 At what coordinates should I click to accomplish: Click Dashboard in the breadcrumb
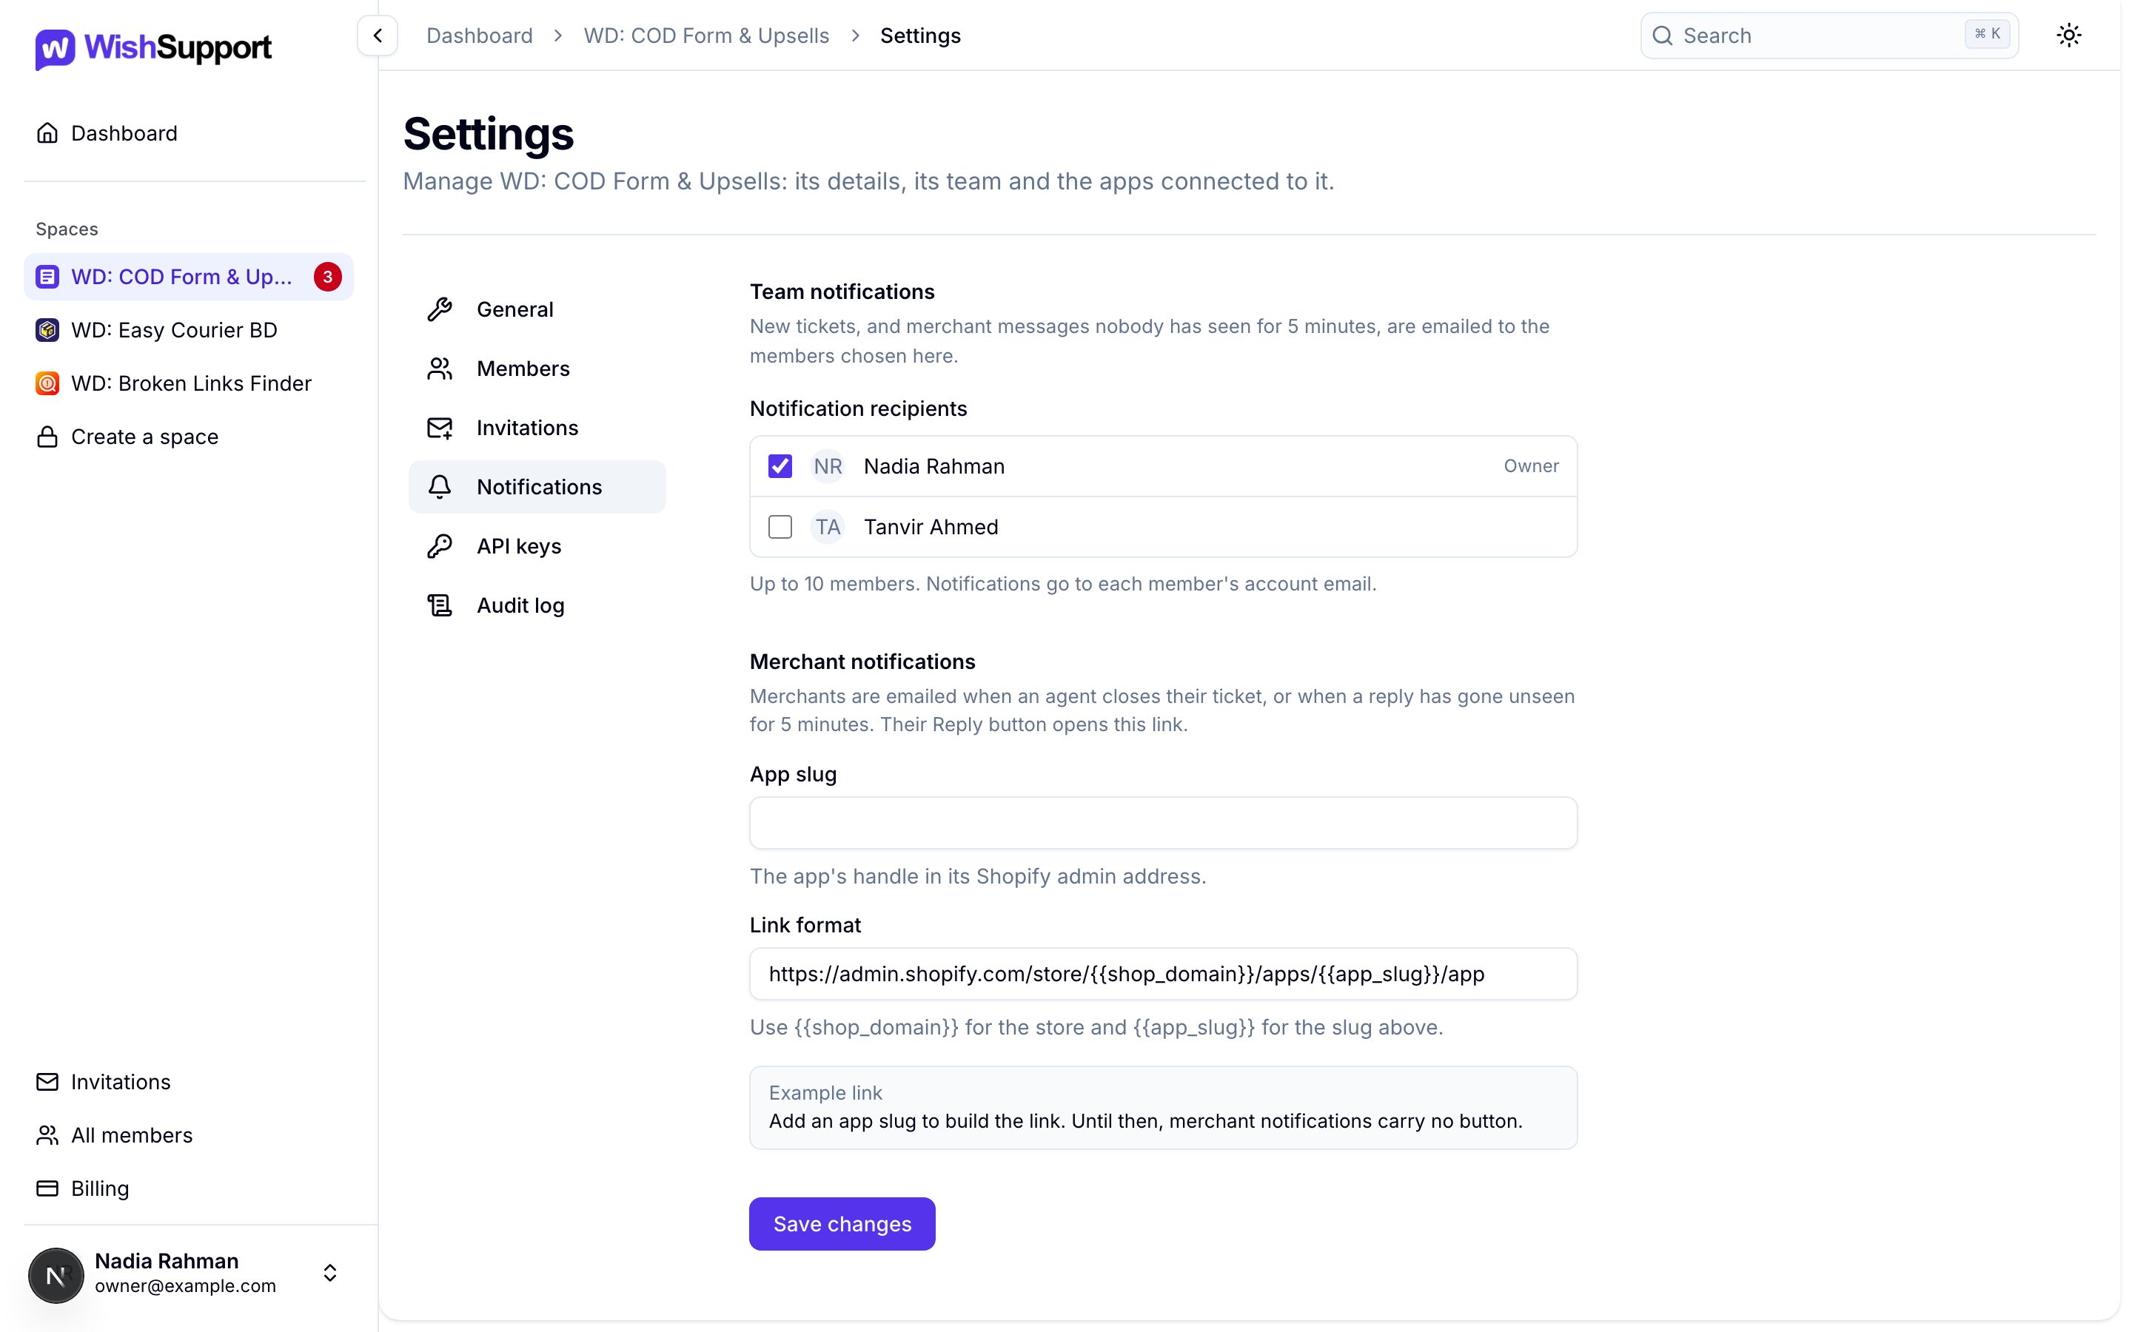click(479, 36)
